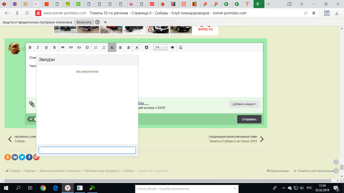This screenshot has width=344, height=193.
Task: Click the emoji search input field
Action: pos(87,150)
